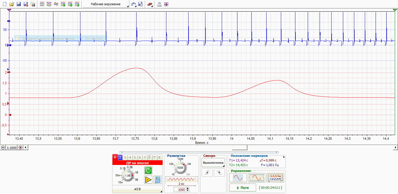This screenshot has height=194, width=398.
Task: Click the purple T1 marker at top left
Action: click(x=9, y=10)
